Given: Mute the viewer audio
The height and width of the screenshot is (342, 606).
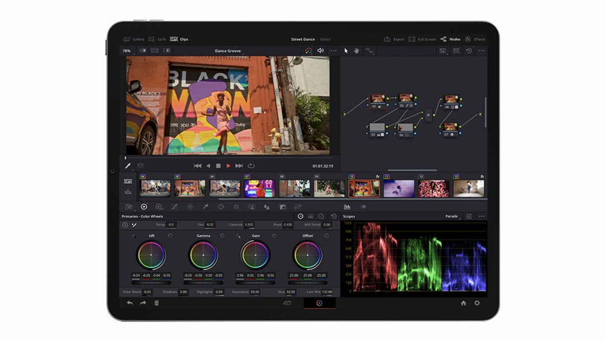Looking at the screenshot, I should 321,51.
